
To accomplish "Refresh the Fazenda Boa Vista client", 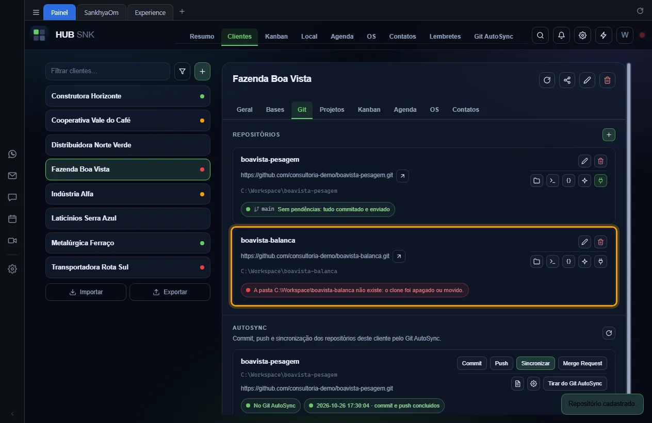I will click(547, 80).
